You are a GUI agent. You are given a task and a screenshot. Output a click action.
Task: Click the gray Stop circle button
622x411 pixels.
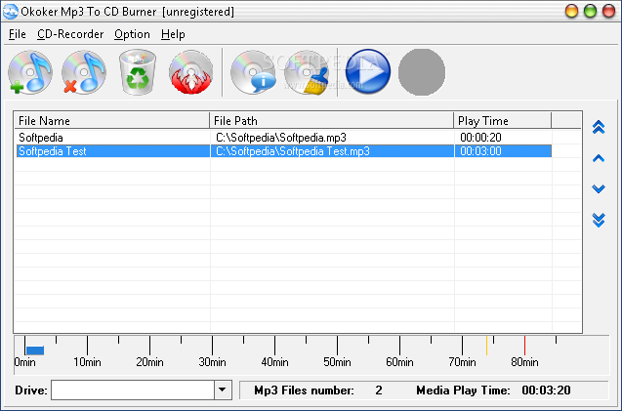(421, 72)
